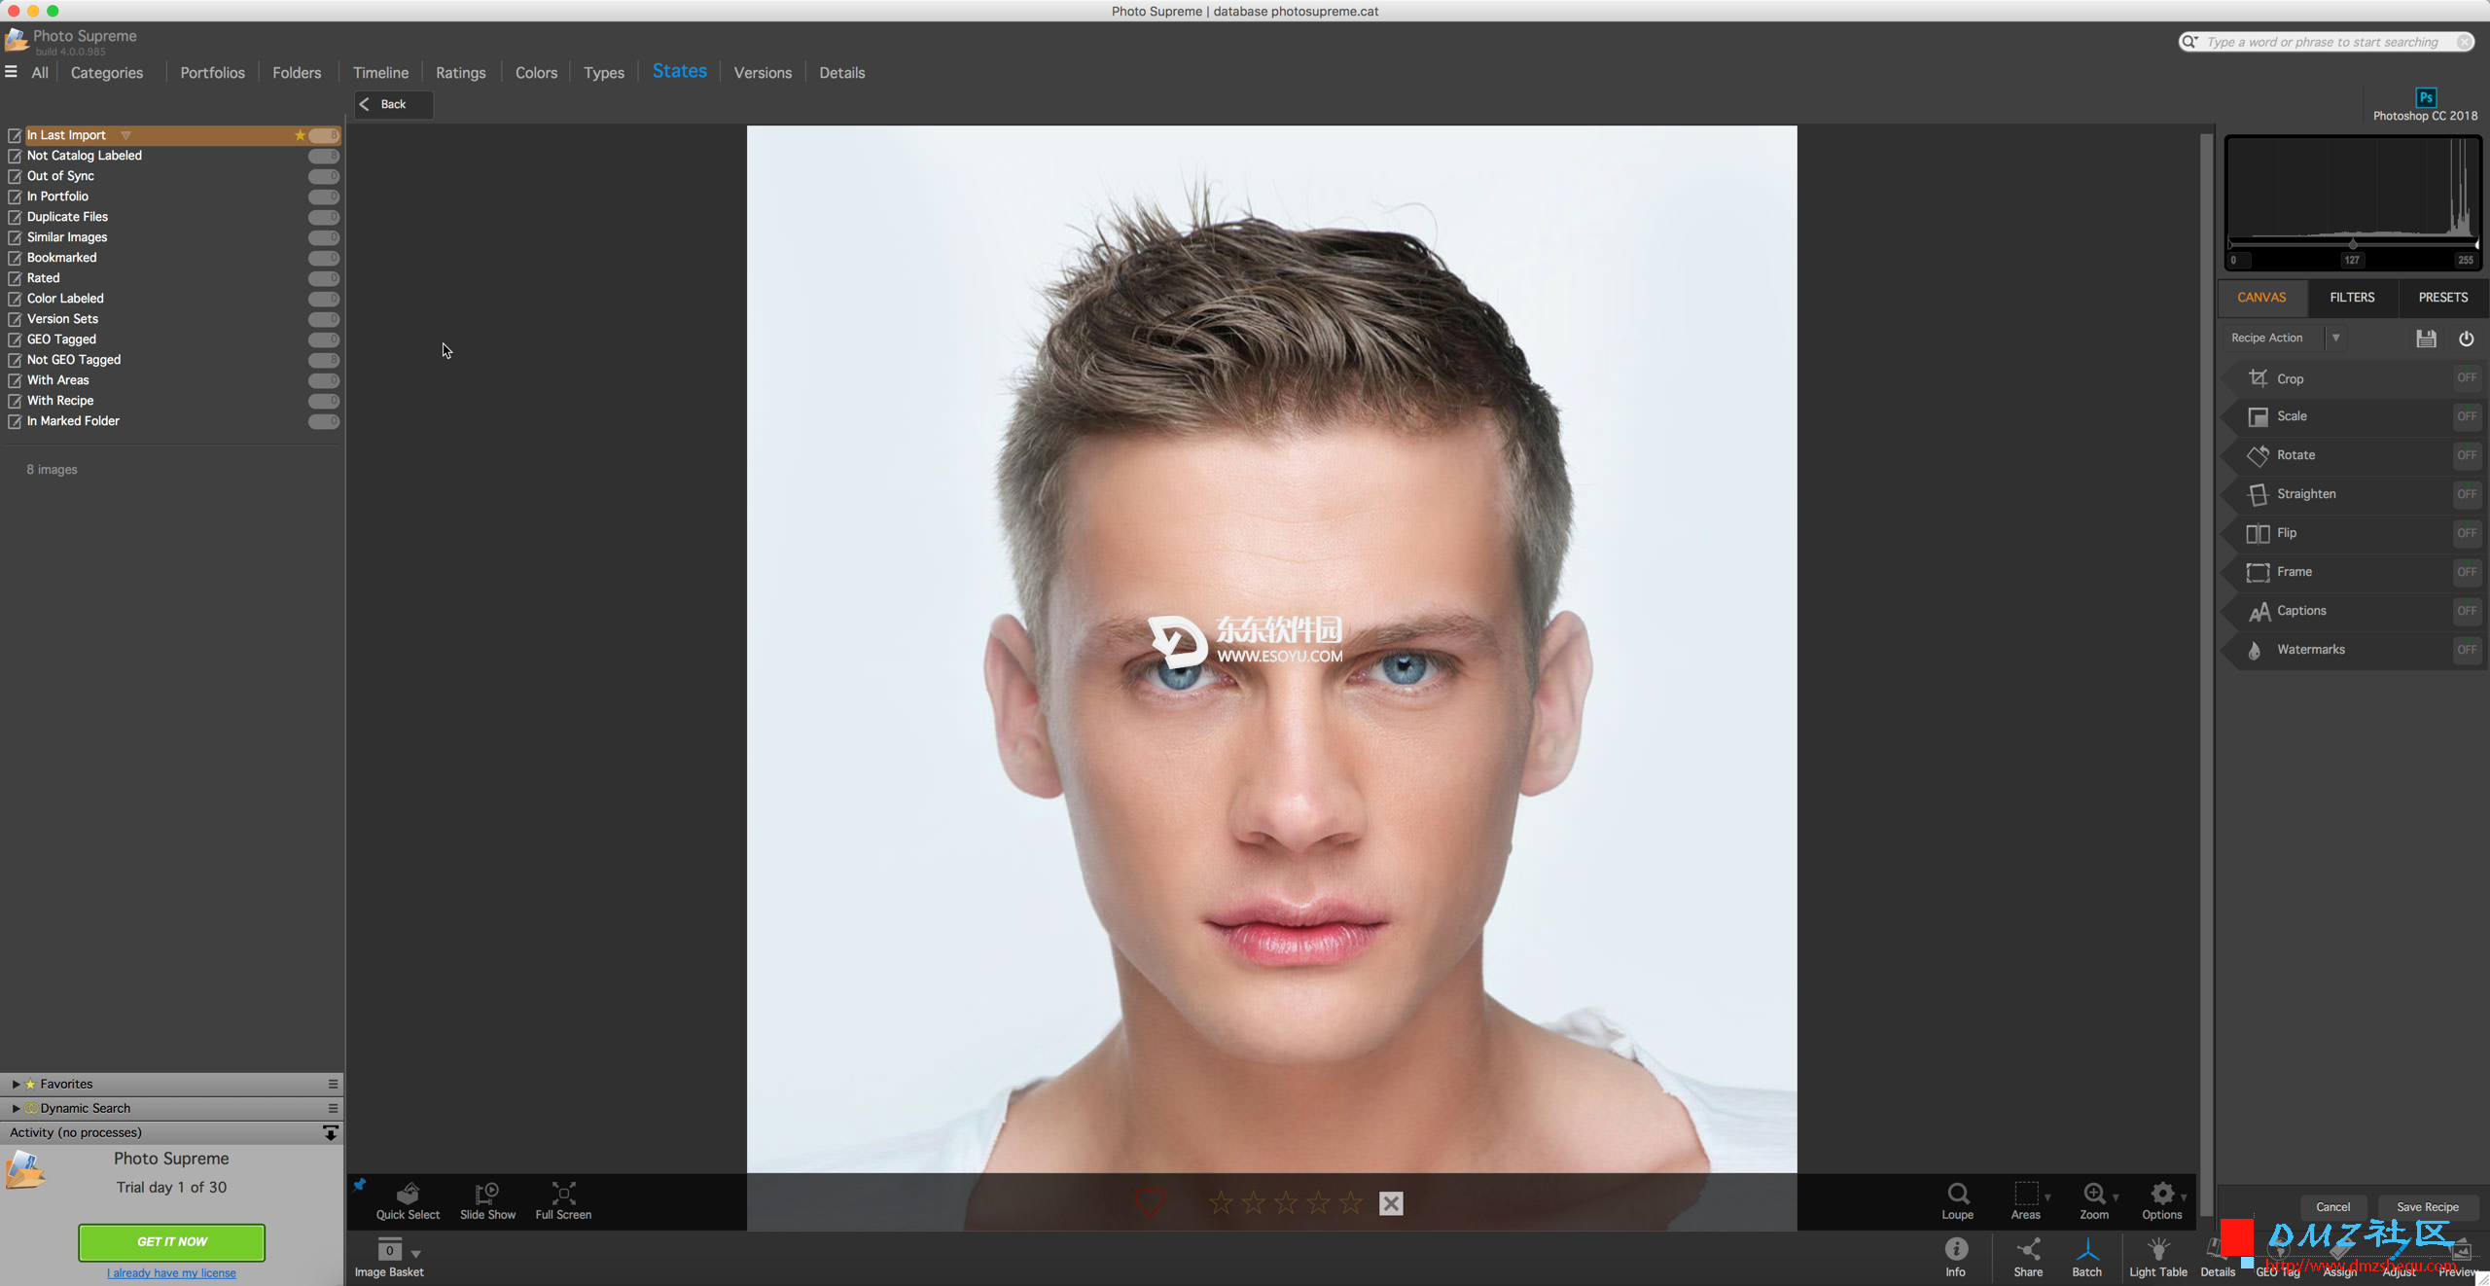Toggle Flip switch on
The width and height of the screenshot is (2490, 1286).
click(2467, 533)
